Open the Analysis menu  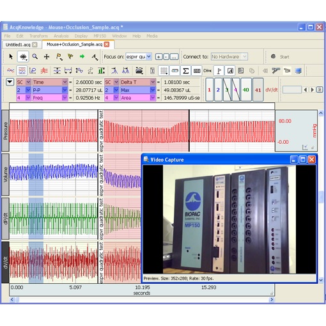pos(61,36)
